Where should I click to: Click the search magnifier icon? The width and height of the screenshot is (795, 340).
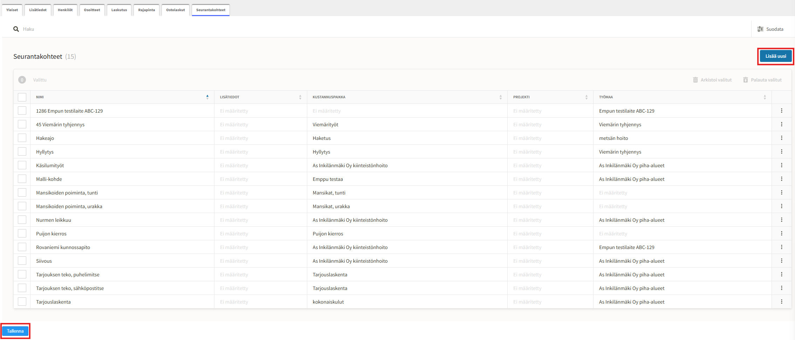[16, 29]
